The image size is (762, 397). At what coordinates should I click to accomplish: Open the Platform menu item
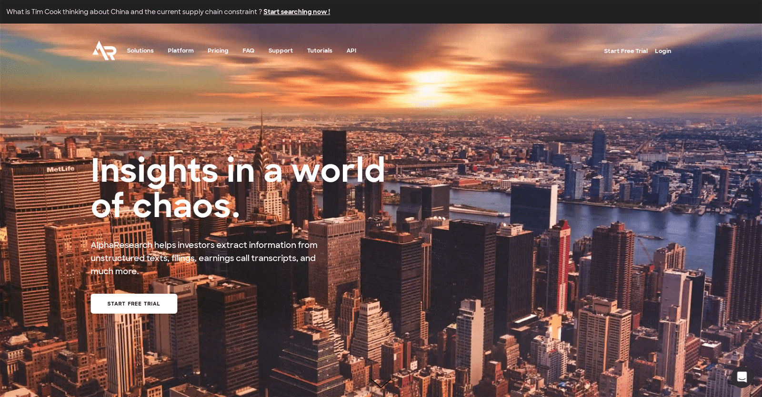(x=180, y=50)
